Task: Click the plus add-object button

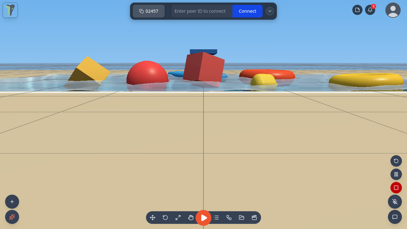Action: (12, 202)
